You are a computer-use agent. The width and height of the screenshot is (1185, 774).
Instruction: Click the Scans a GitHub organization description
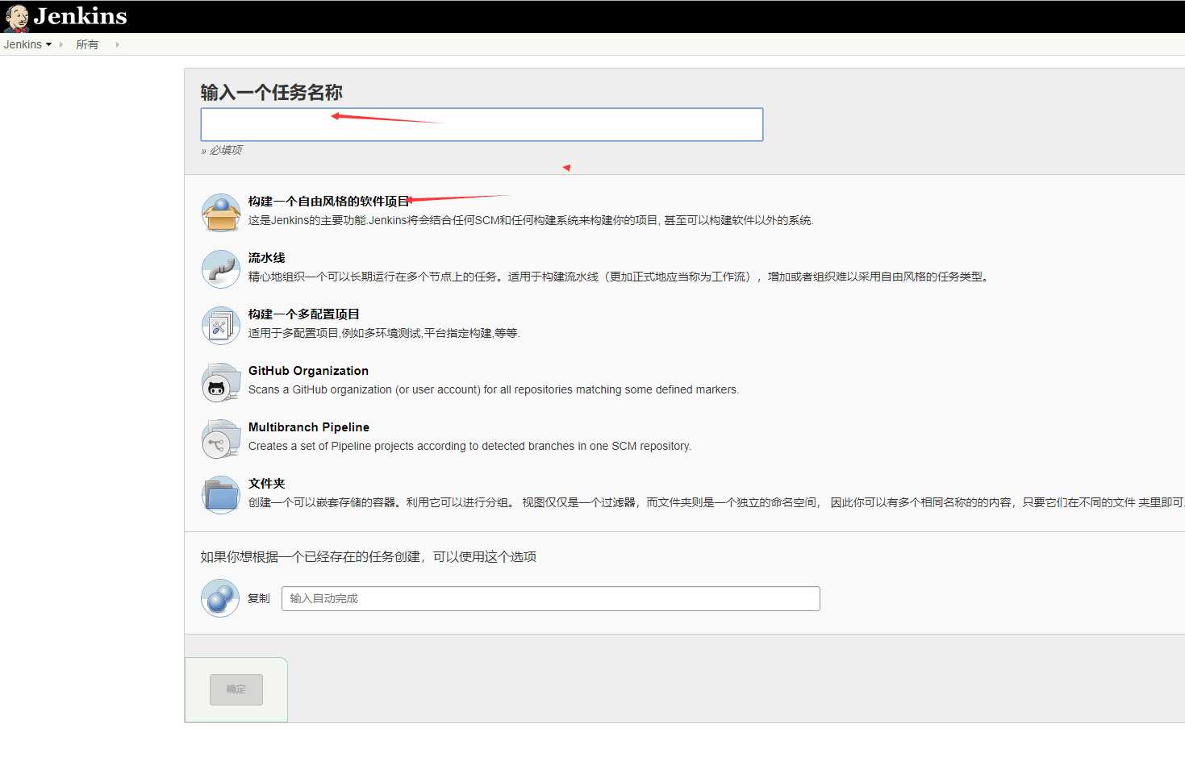(x=494, y=389)
